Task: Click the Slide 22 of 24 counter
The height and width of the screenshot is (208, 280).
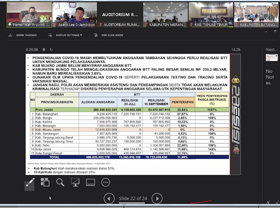Action: click(x=133, y=198)
